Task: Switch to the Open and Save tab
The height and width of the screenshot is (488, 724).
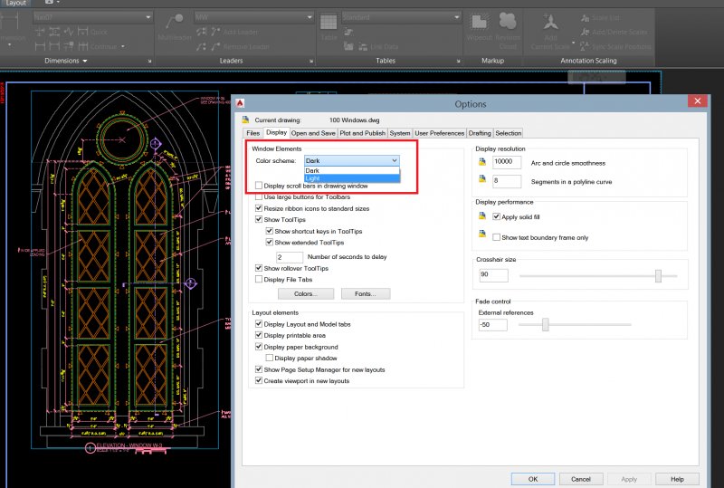Action: pyautogui.click(x=313, y=133)
